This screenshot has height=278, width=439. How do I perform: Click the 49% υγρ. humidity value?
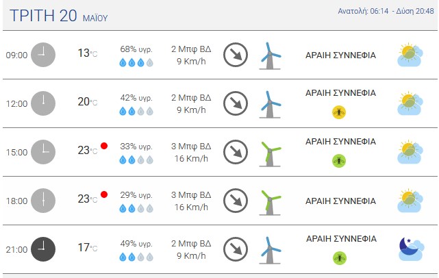click(136, 244)
